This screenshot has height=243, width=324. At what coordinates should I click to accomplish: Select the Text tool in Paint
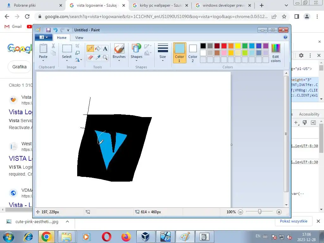pyautogui.click(x=105, y=48)
